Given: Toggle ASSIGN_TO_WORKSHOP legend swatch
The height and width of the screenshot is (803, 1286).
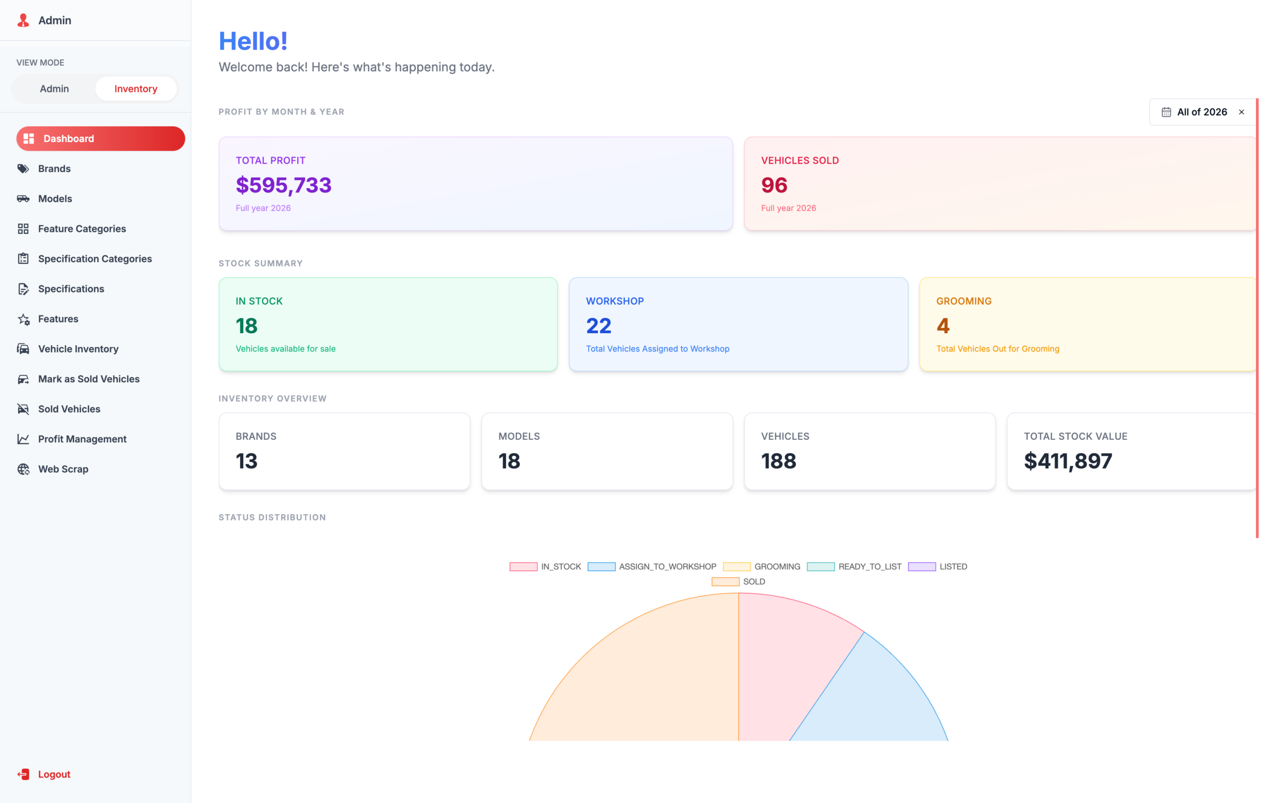Looking at the screenshot, I should coord(601,567).
